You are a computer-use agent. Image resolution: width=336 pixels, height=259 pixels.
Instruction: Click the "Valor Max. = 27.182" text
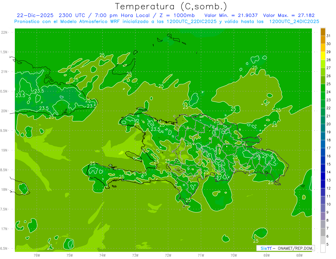click(289, 15)
